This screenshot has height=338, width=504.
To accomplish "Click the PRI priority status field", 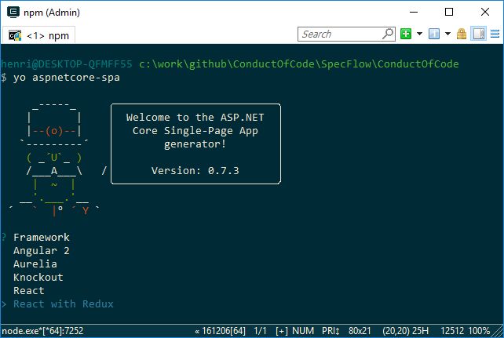I will (x=331, y=331).
